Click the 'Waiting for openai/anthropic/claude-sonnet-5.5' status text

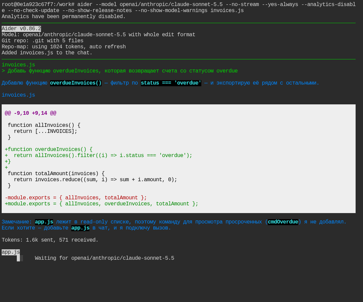(105, 258)
